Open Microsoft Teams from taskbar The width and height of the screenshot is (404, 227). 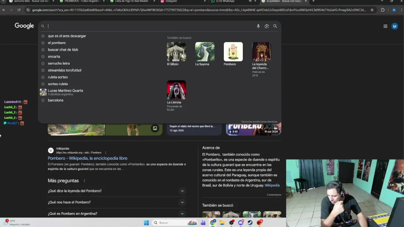(203, 223)
